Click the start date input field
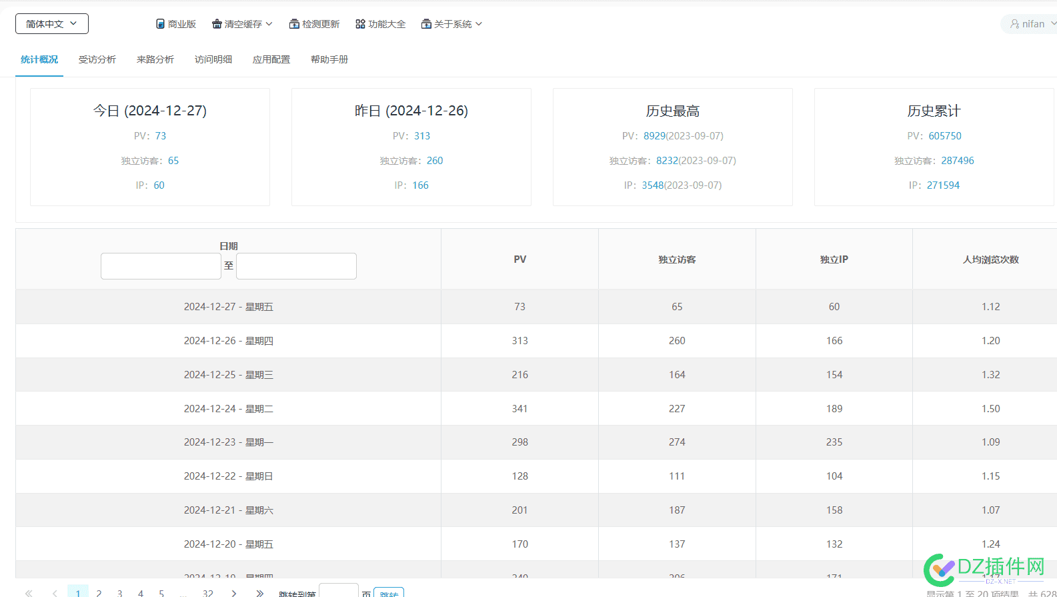 click(x=161, y=266)
